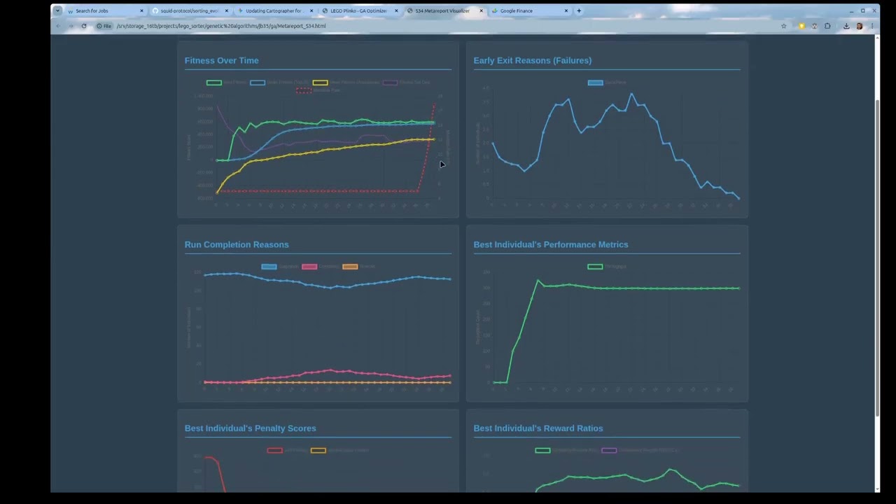Toggle green series in Reward Ratios legend

coord(542,450)
